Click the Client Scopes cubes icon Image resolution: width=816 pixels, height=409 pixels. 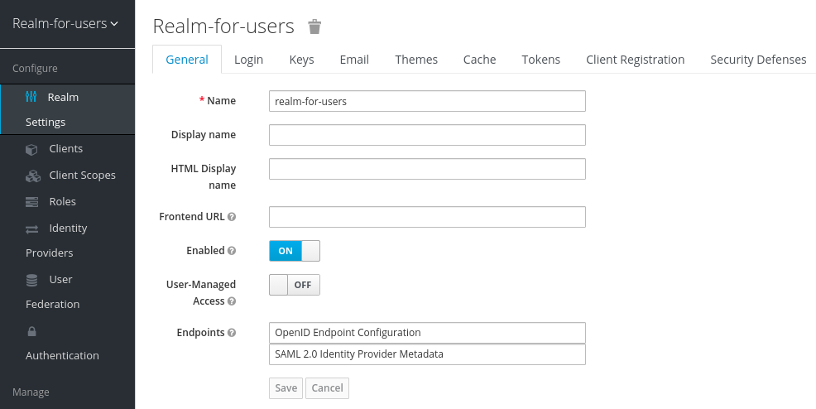point(32,176)
